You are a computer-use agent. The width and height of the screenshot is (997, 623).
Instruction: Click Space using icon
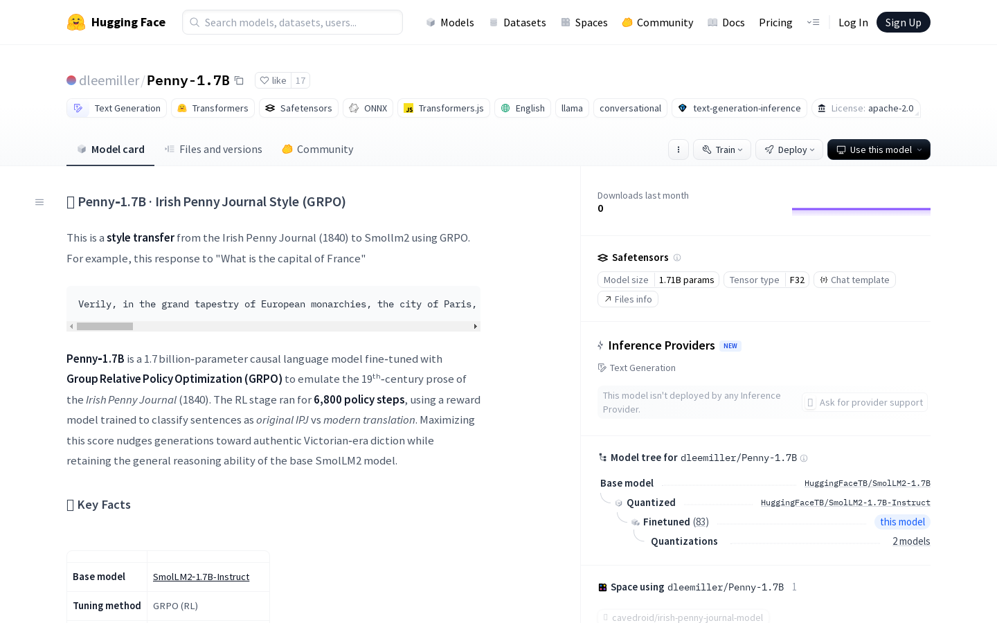click(x=602, y=587)
